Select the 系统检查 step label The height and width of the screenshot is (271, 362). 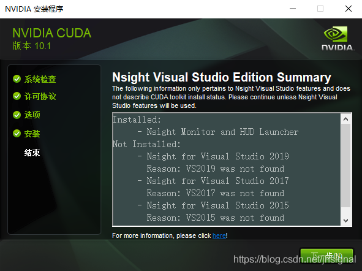click(x=40, y=79)
